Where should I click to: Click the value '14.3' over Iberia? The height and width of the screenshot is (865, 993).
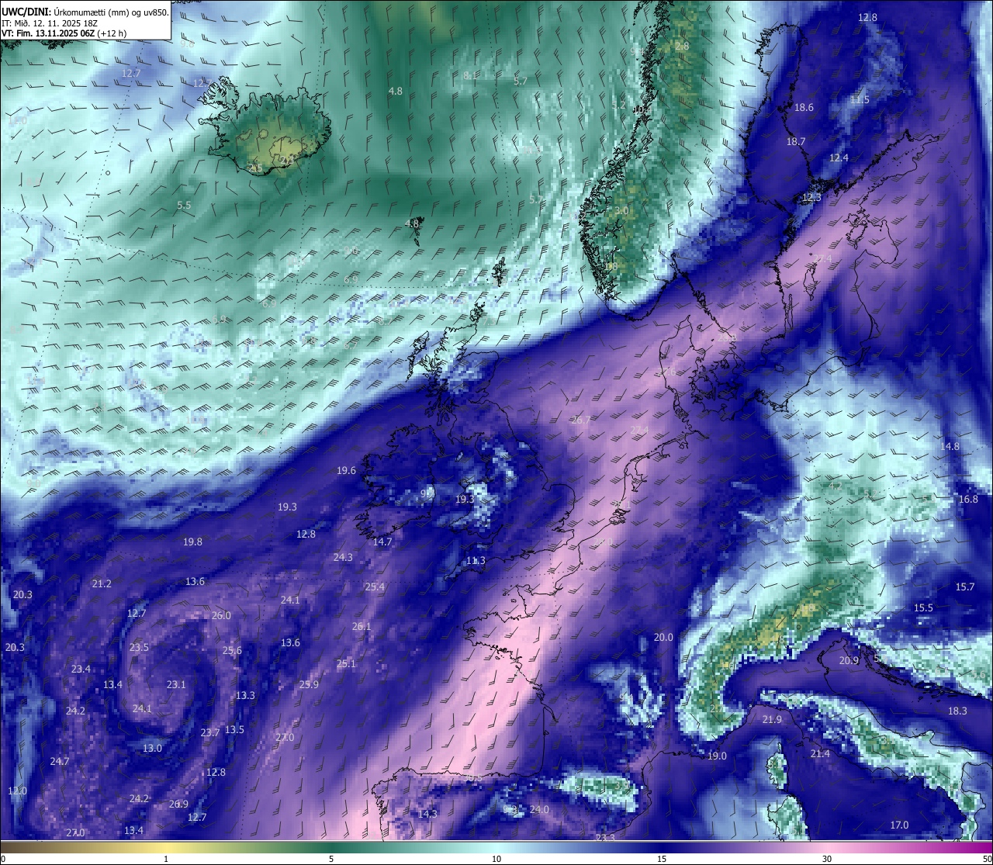point(427,815)
